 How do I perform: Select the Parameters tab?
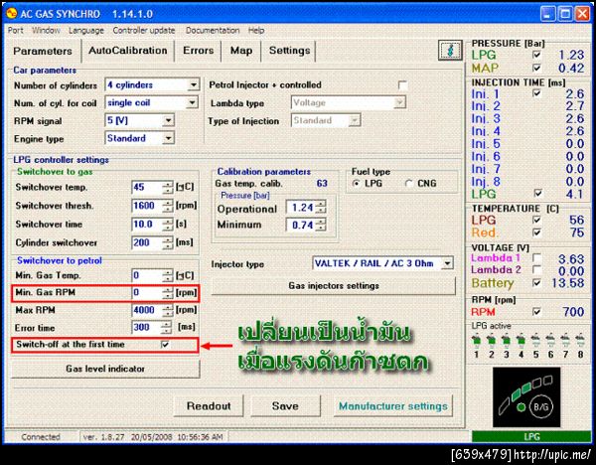[43, 51]
